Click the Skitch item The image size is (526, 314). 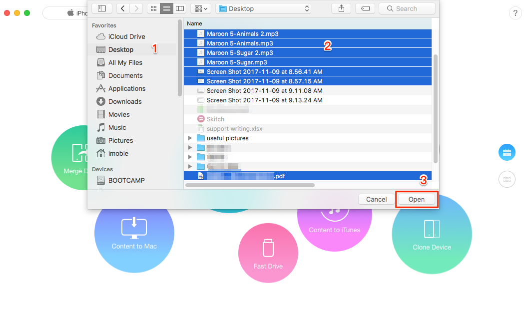click(x=308, y=119)
